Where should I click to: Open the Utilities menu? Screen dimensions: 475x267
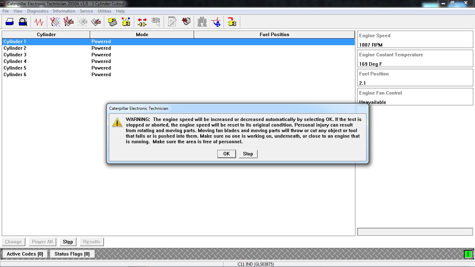[104, 11]
